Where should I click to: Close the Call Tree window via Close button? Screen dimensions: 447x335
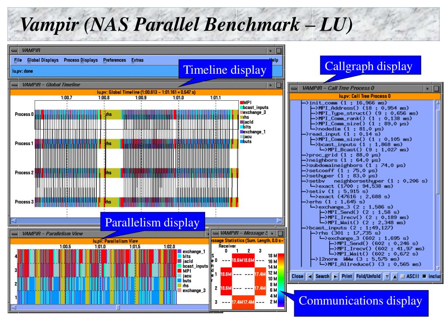[x=297, y=276]
